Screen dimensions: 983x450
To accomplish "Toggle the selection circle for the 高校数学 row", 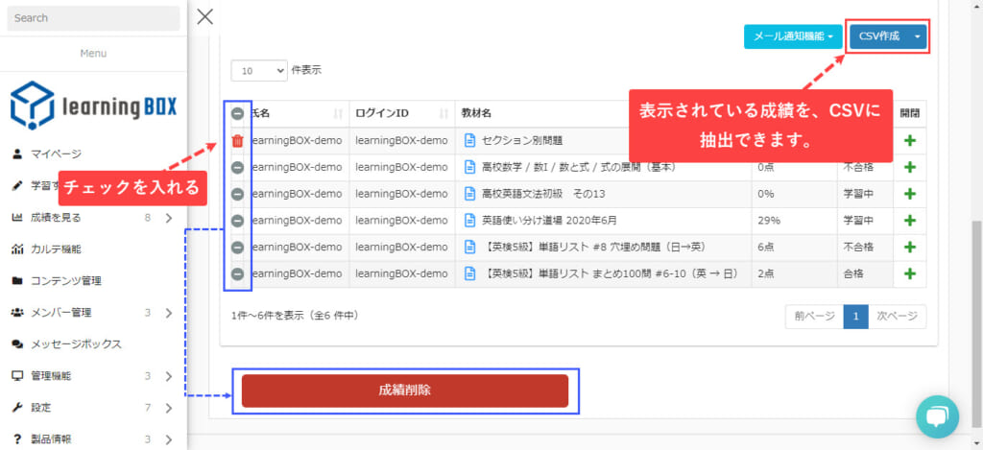I will coord(237,168).
